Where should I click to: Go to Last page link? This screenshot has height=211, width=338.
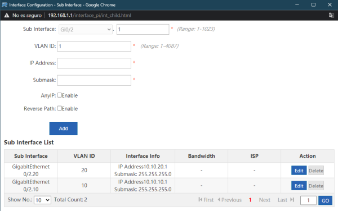(x=286, y=200)
